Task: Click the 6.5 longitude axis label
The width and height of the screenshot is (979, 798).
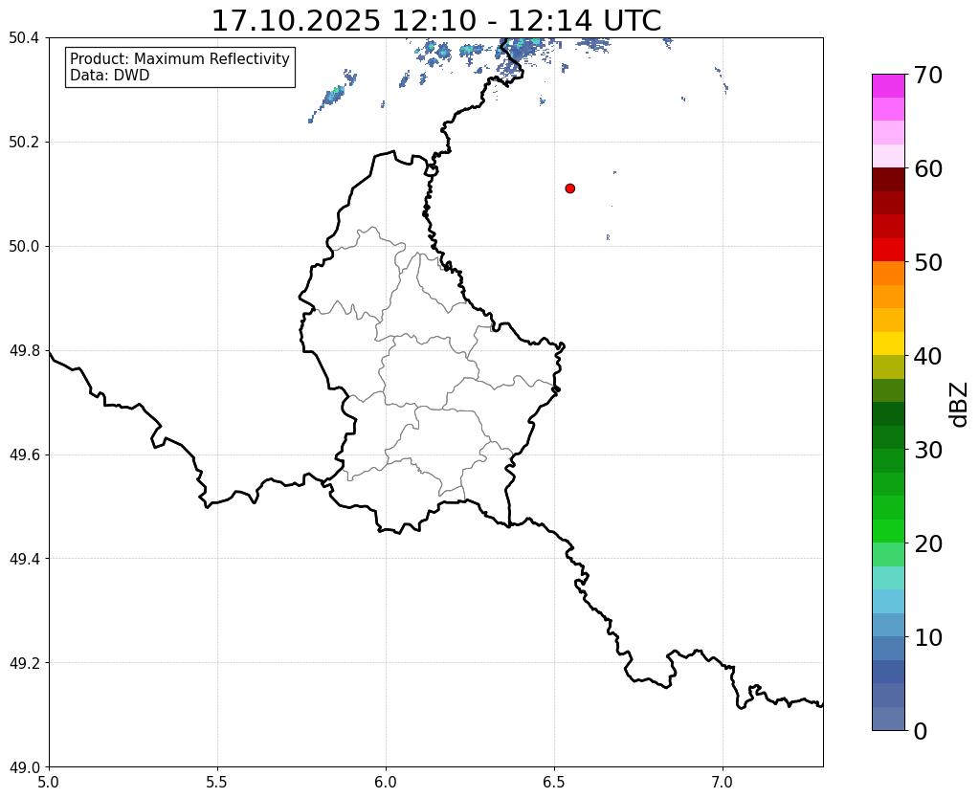Action: pyautogui.click(x=554, y=782)
